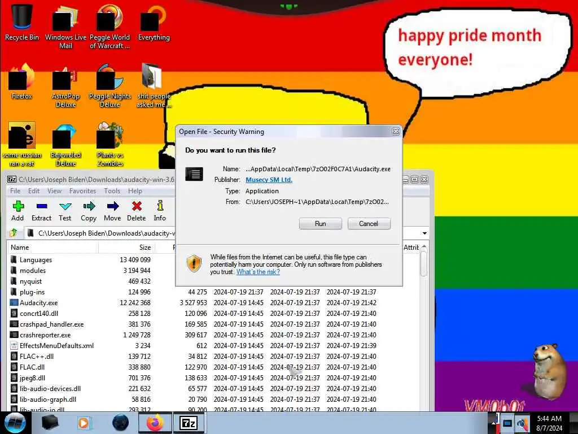The image size is (578, 434).
Task: Click the dark folder taskbar icon
Action: tap(50, 423)
